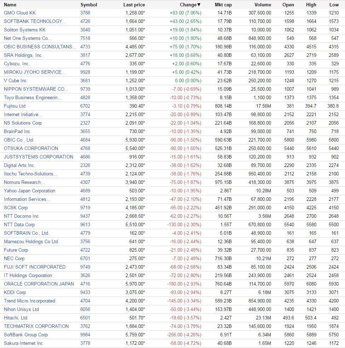Image resolution: width=345 pixels, height=348 pixels.
Task: Open Sakura Internet Inc link
Action: pyautogui.click(x=23, y=343)
